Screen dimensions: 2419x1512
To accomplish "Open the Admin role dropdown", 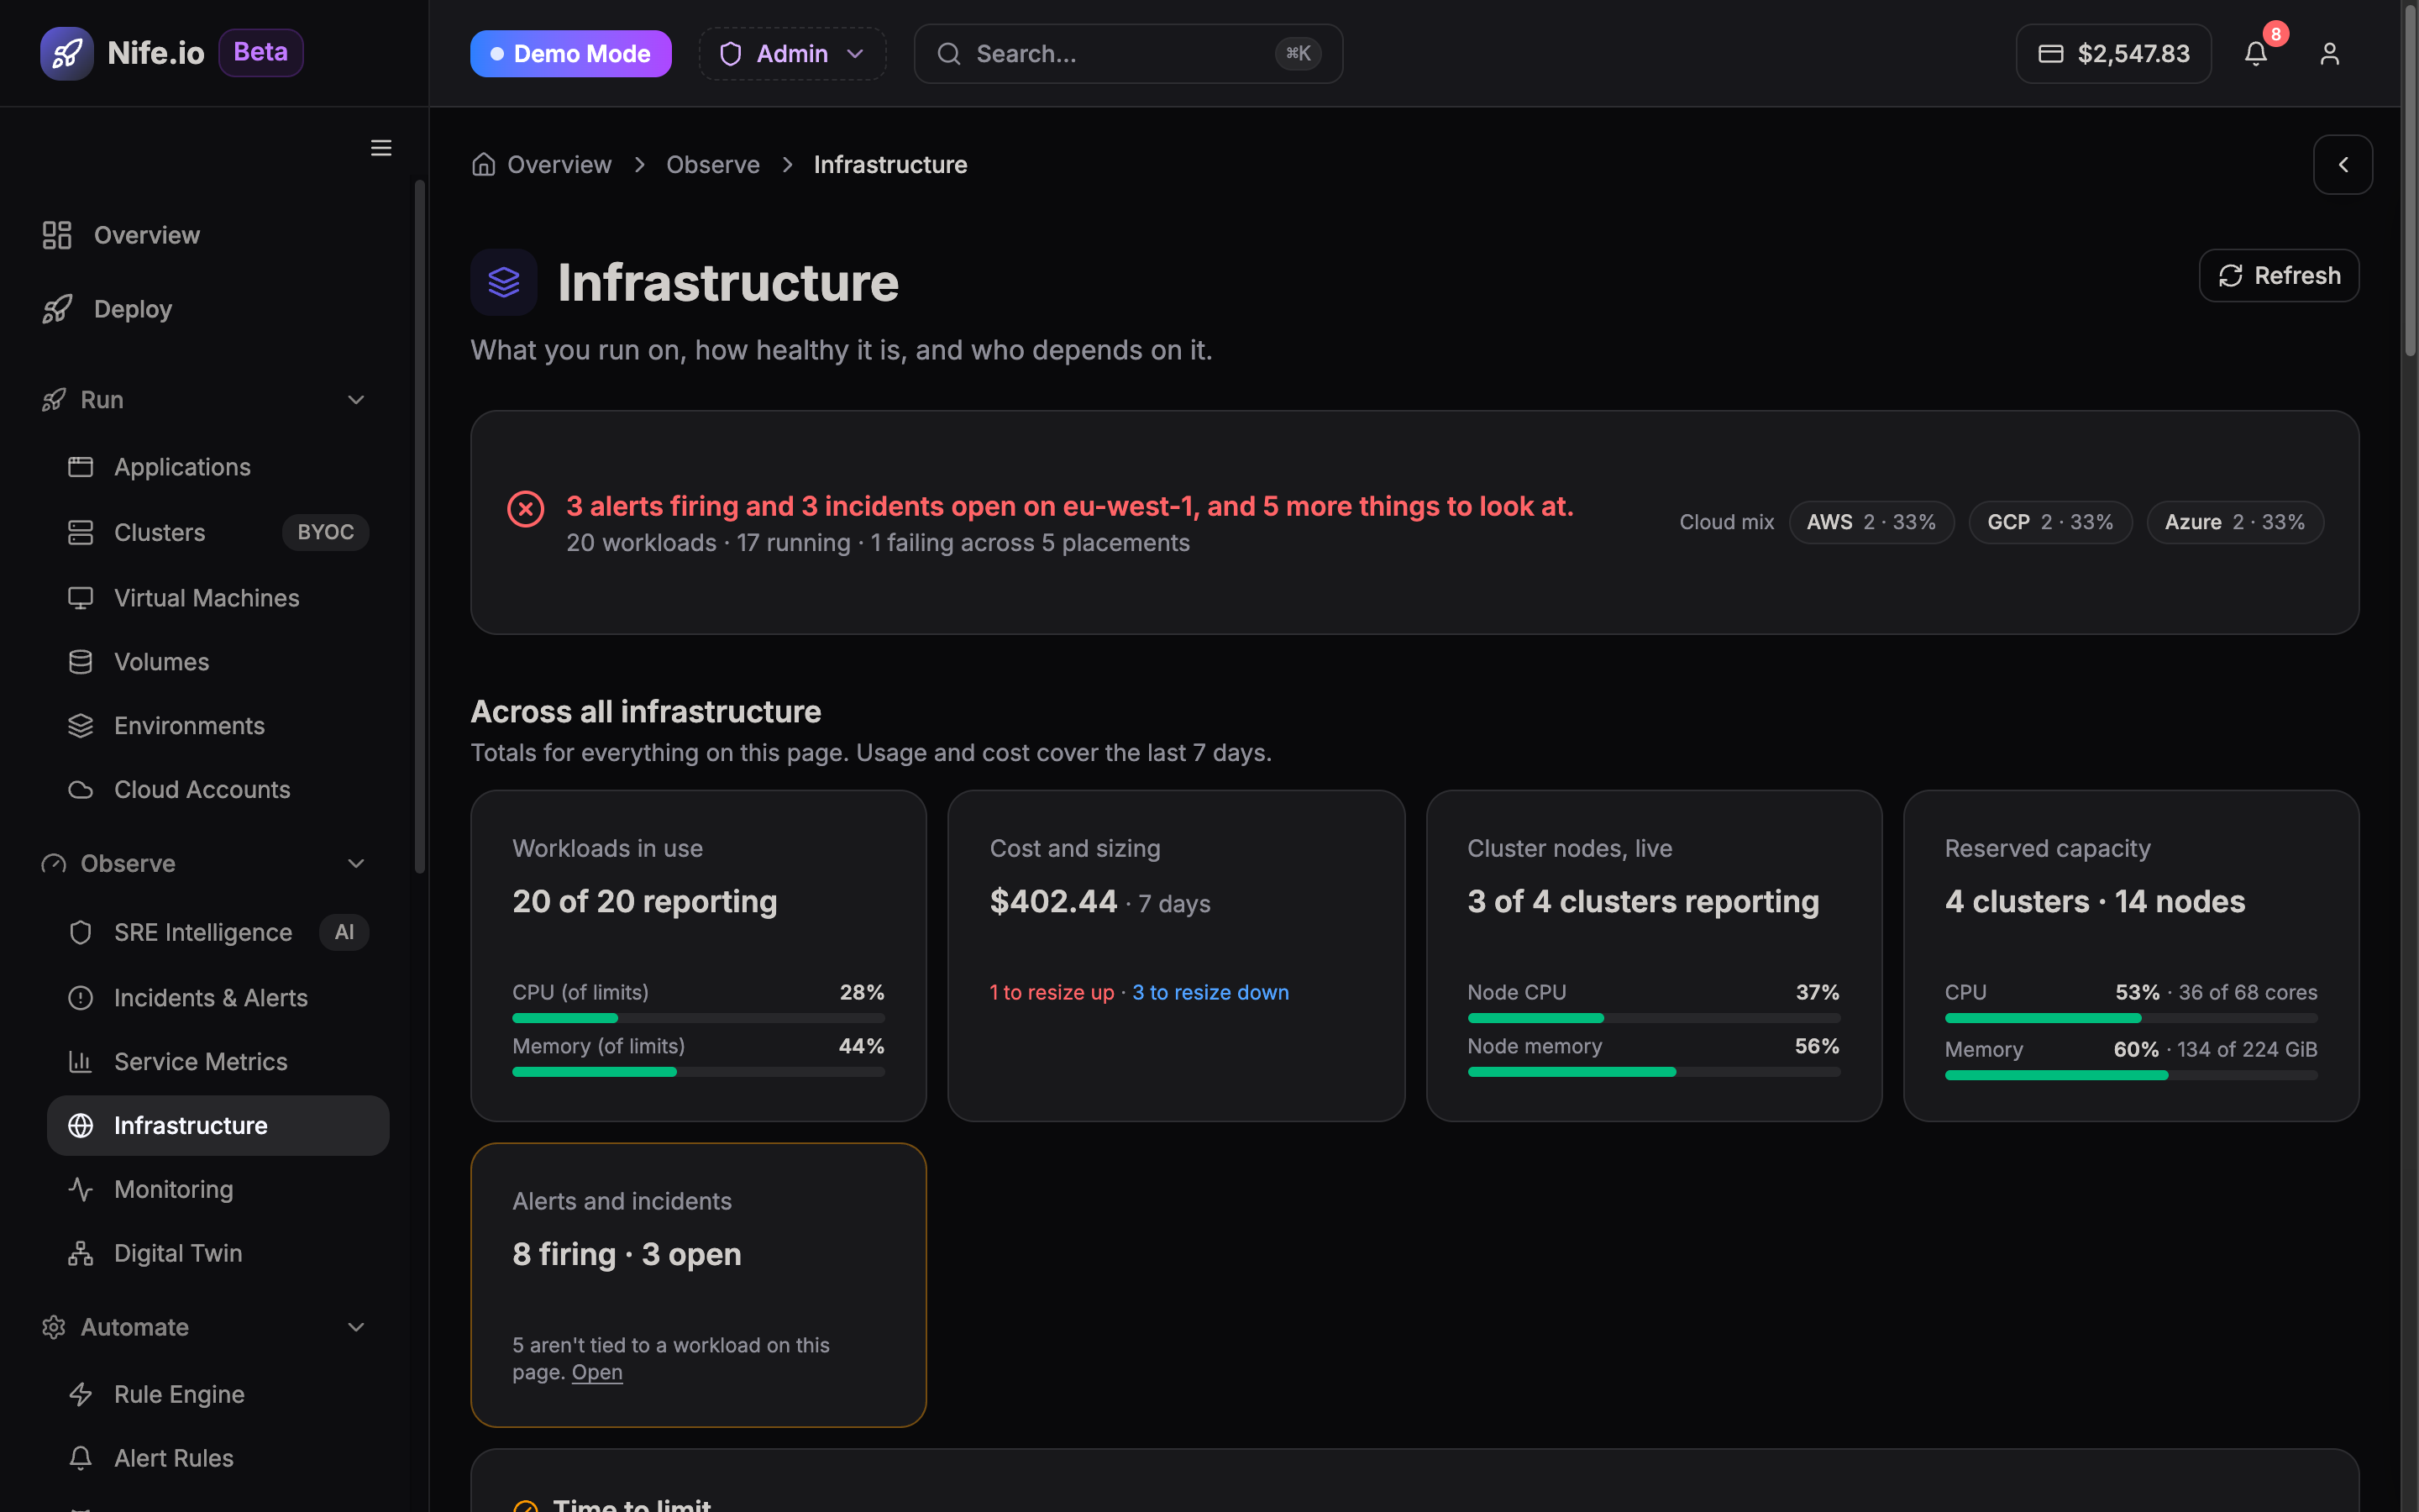I will coord(792,54).
